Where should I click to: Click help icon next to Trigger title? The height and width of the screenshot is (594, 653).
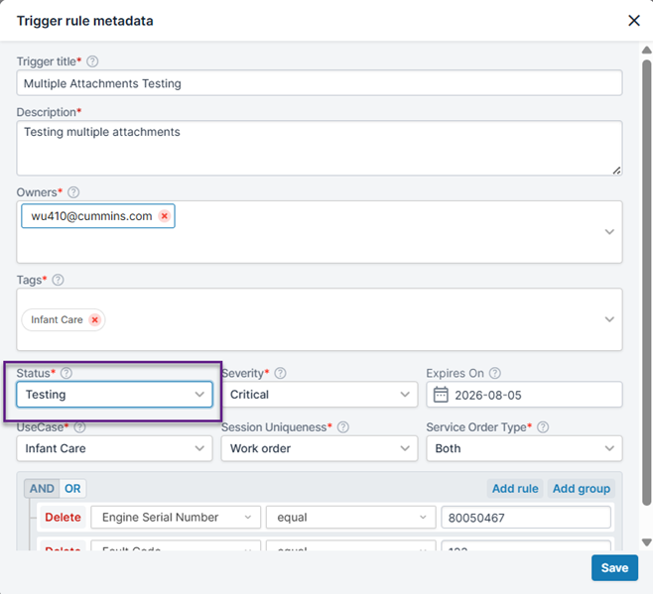92,61
